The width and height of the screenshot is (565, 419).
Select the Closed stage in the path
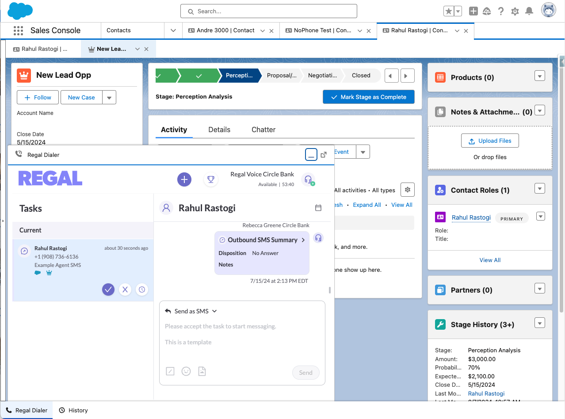point(361,76)
